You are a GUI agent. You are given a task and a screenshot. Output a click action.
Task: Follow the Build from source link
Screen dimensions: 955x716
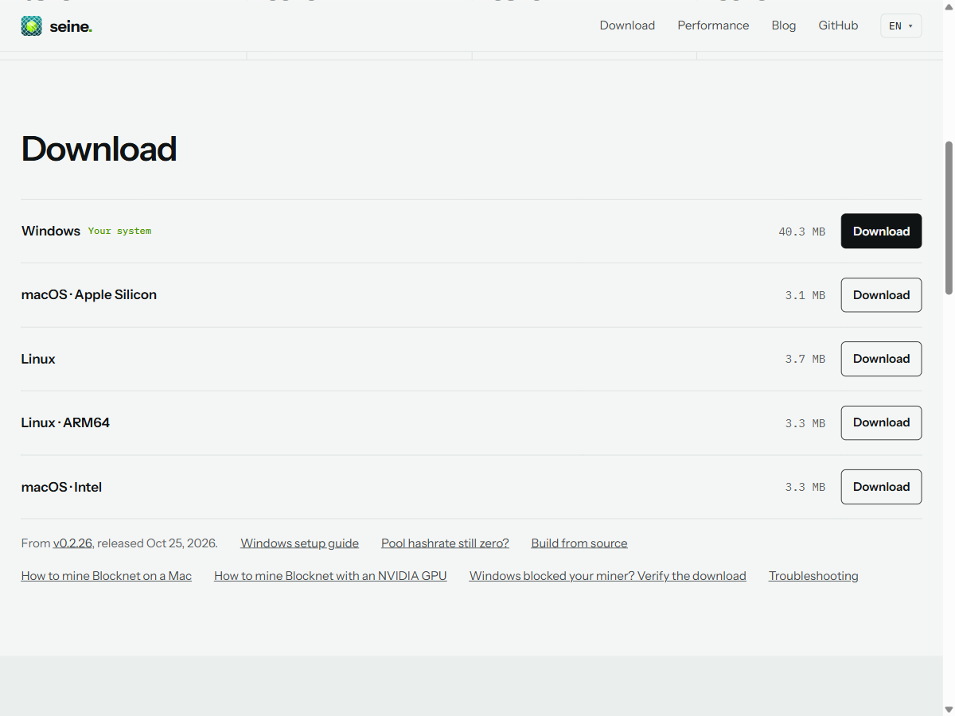click(x=579, y=543)
